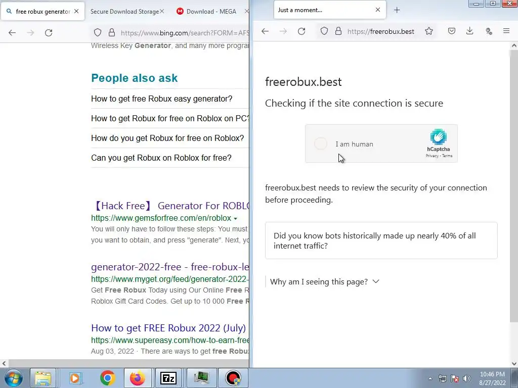518x388 pixels.
Task: Click shield icon in Bing window toolbar
Action: point(98,33)
